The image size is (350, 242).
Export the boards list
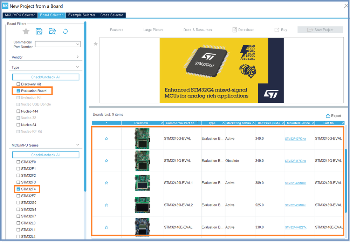click(x=334, y=116)
